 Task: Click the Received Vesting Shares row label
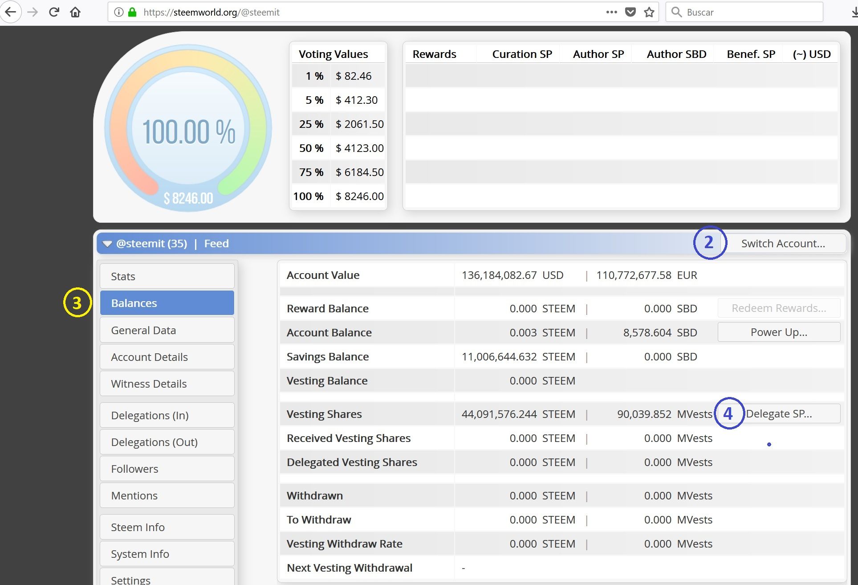349,438
